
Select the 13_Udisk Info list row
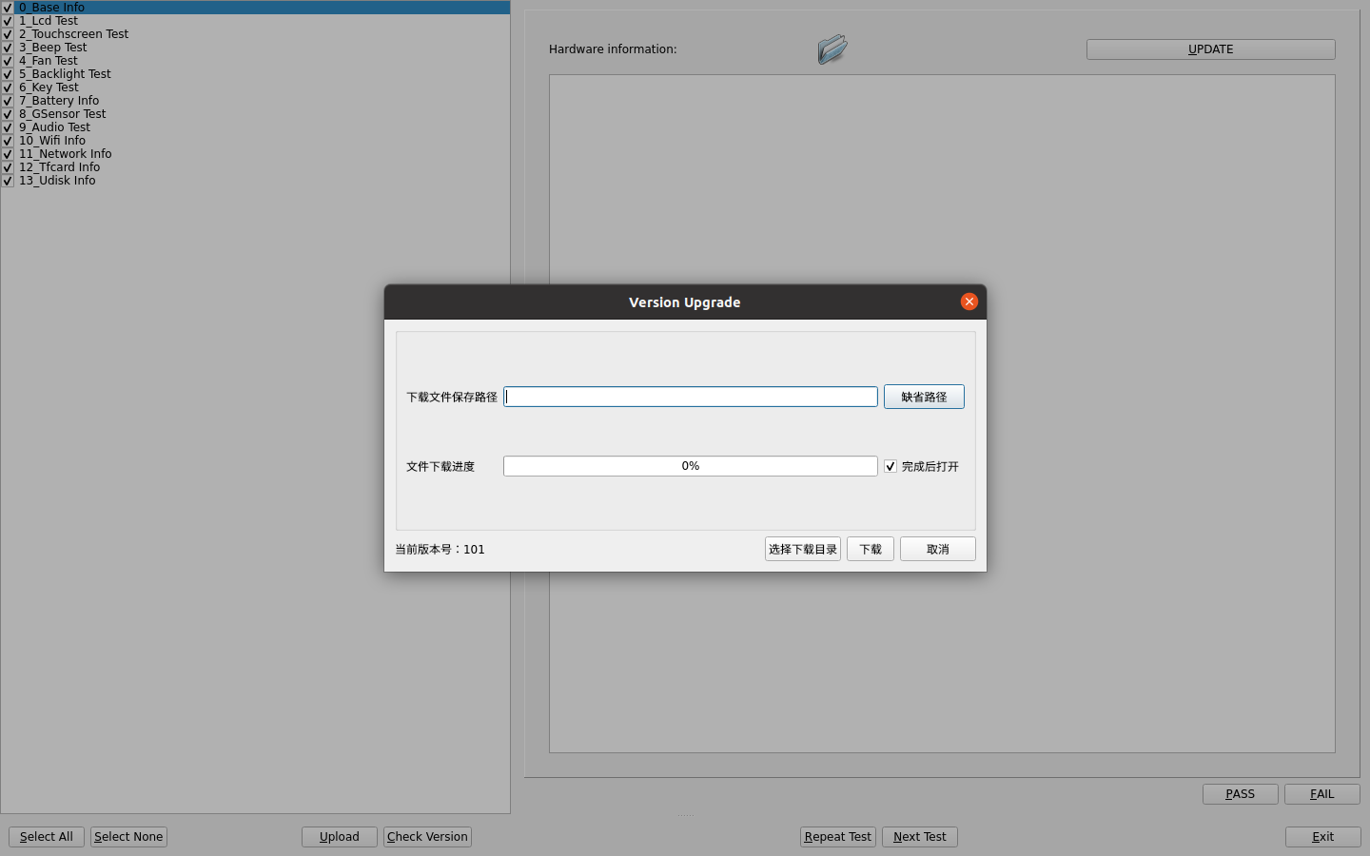(255, 181)
